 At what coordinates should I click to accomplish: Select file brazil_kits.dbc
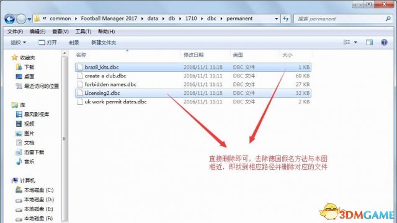(x=193, y=68)
